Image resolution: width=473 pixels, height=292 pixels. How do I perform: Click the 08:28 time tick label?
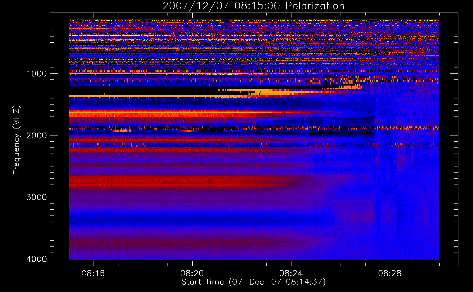point(390,274)
